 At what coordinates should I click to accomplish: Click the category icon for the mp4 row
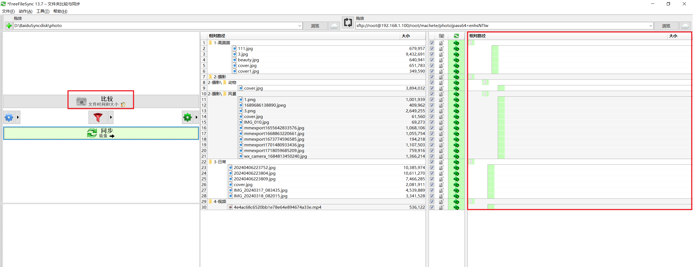pos(442,207)
